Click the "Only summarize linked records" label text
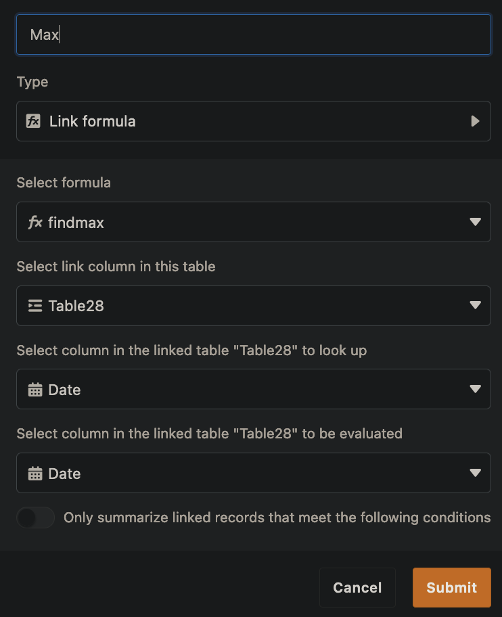Viewport: 502px width, 617px height. pyautogui.click(x=277, y=518)
